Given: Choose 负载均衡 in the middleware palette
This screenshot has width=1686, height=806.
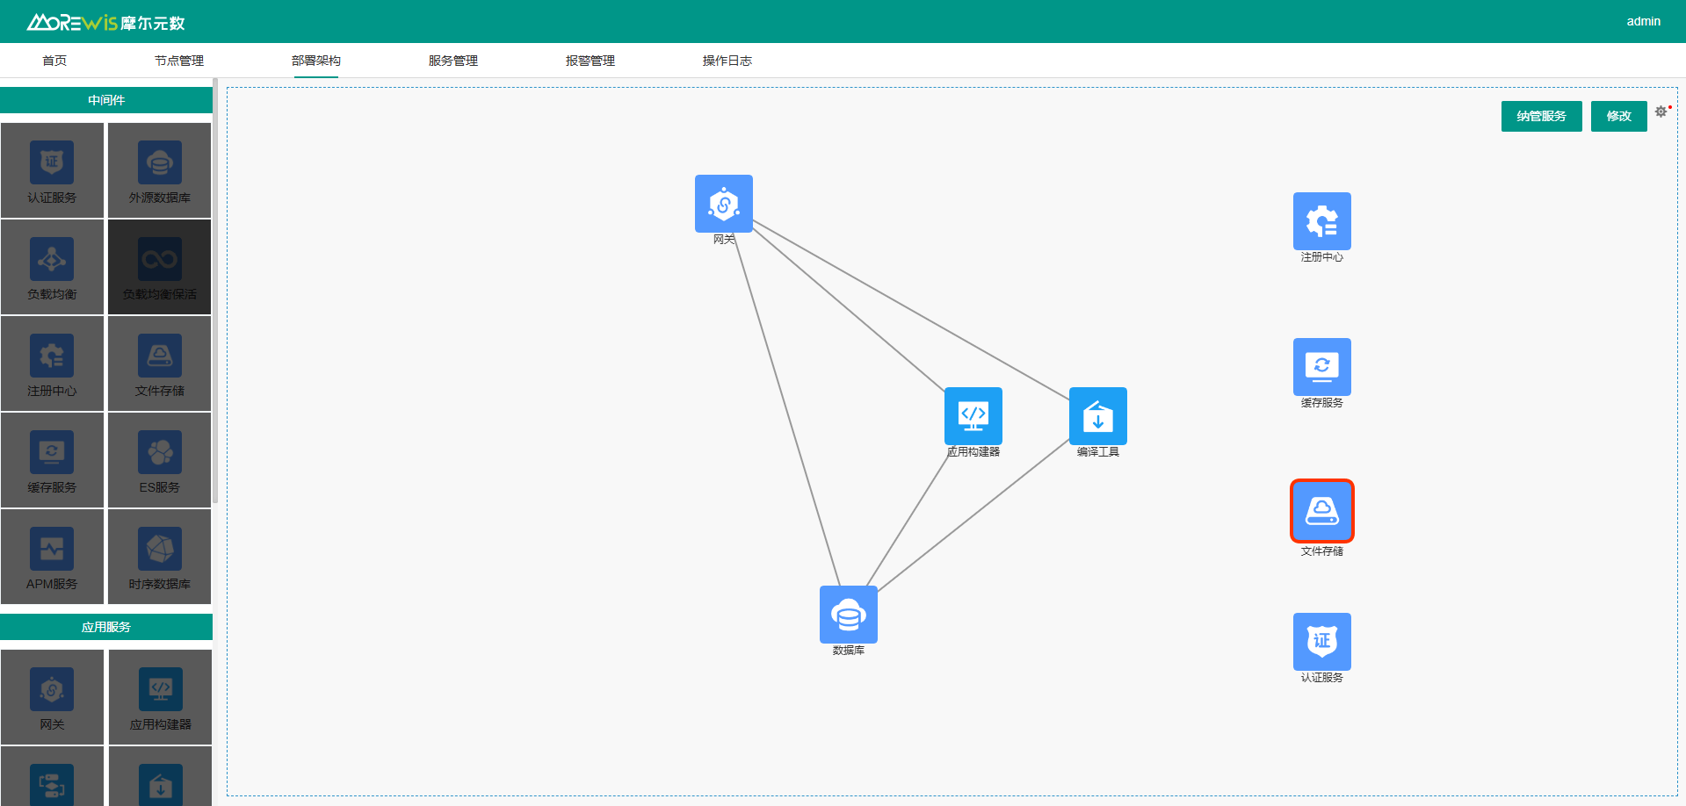Looking at the screenshot, I should pyautogui.click(x=52, y=268).
